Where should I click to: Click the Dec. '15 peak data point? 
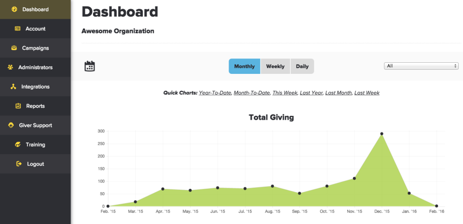(381, 134)
